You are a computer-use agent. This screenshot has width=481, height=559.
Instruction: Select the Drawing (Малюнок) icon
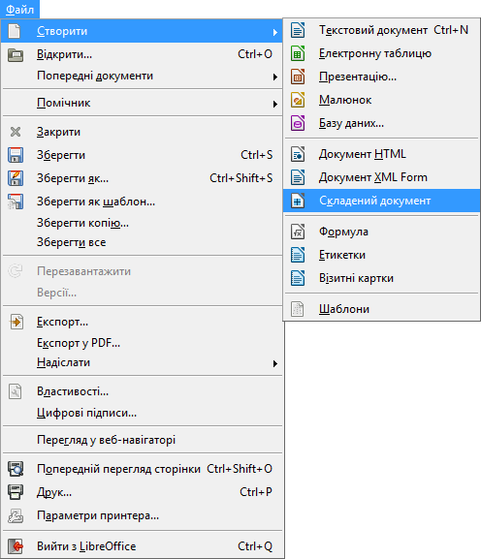(x=298, y=100)
